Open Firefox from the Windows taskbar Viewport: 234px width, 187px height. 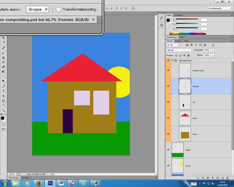click(39, 183)
